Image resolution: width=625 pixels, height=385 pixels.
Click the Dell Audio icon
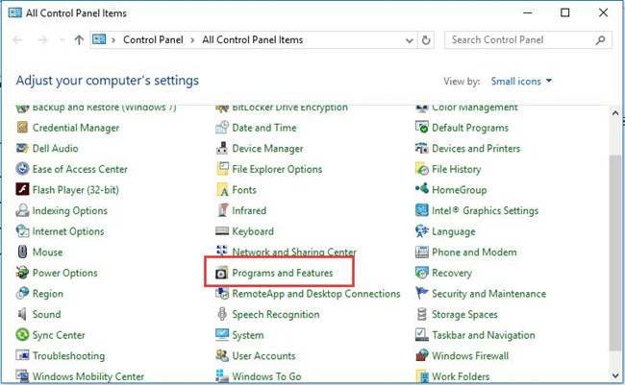(x=22, y=148)
